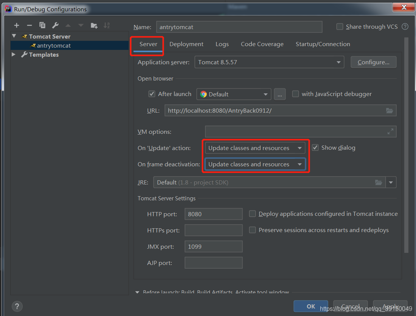Click the AJP port field
This screenshot has width=416, height=316.
click(214, 263)
